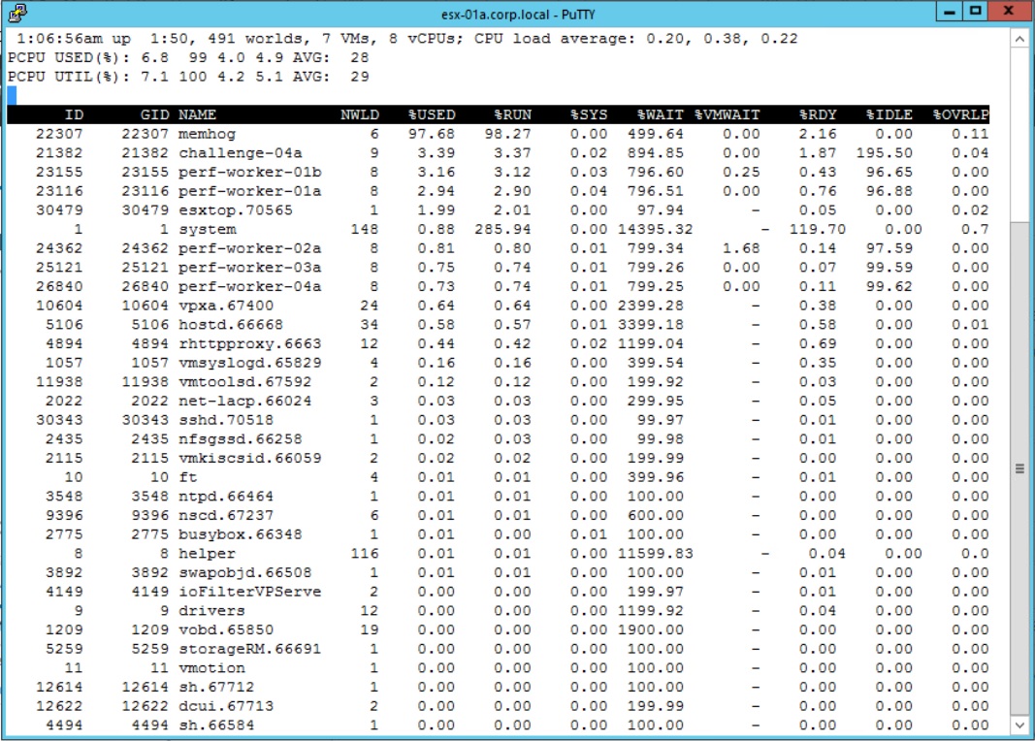The width and height of the screenshot is (1035, 741).
Task: Click the %RUN column header
Action: tap(512, 114)
